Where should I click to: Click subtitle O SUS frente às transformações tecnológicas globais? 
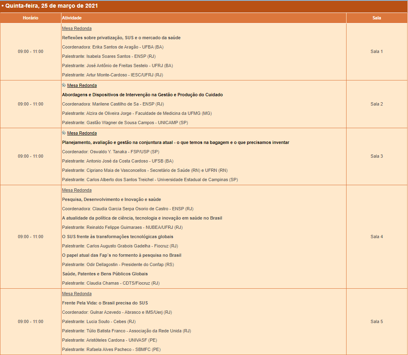[118, 237]
